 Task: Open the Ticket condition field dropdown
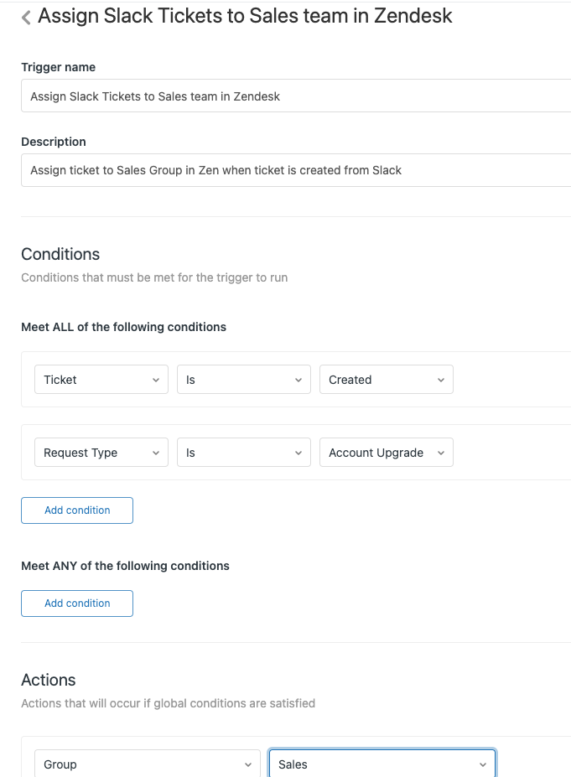click(101, 380)
